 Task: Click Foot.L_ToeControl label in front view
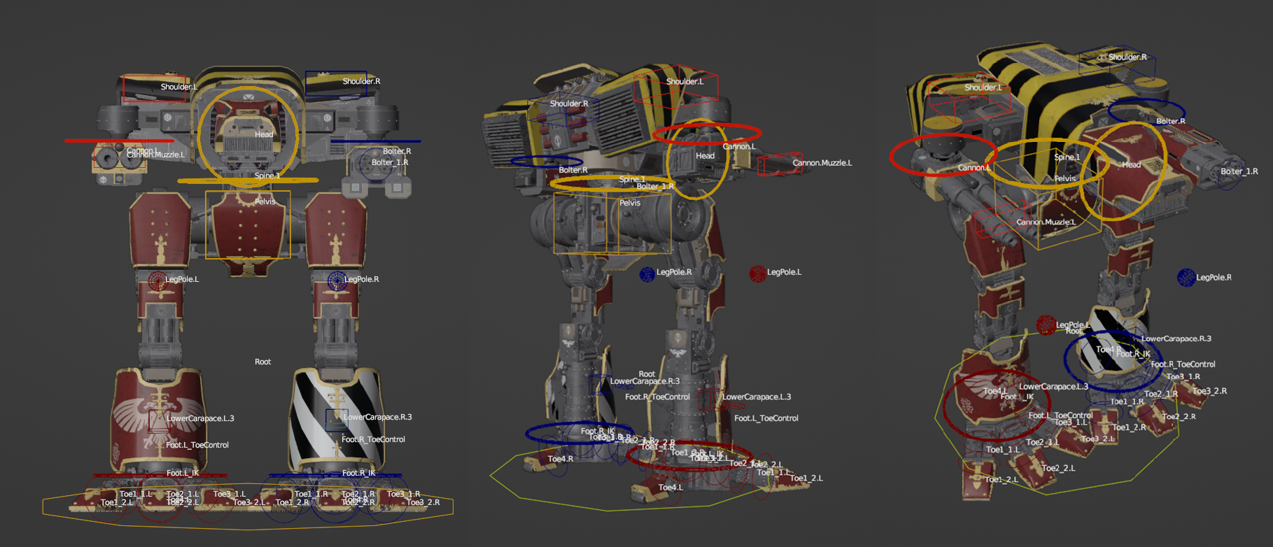[x=197, y=445]
